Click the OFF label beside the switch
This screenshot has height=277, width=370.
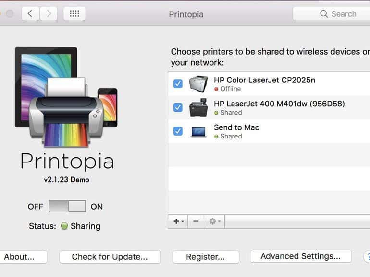point(36,207)
